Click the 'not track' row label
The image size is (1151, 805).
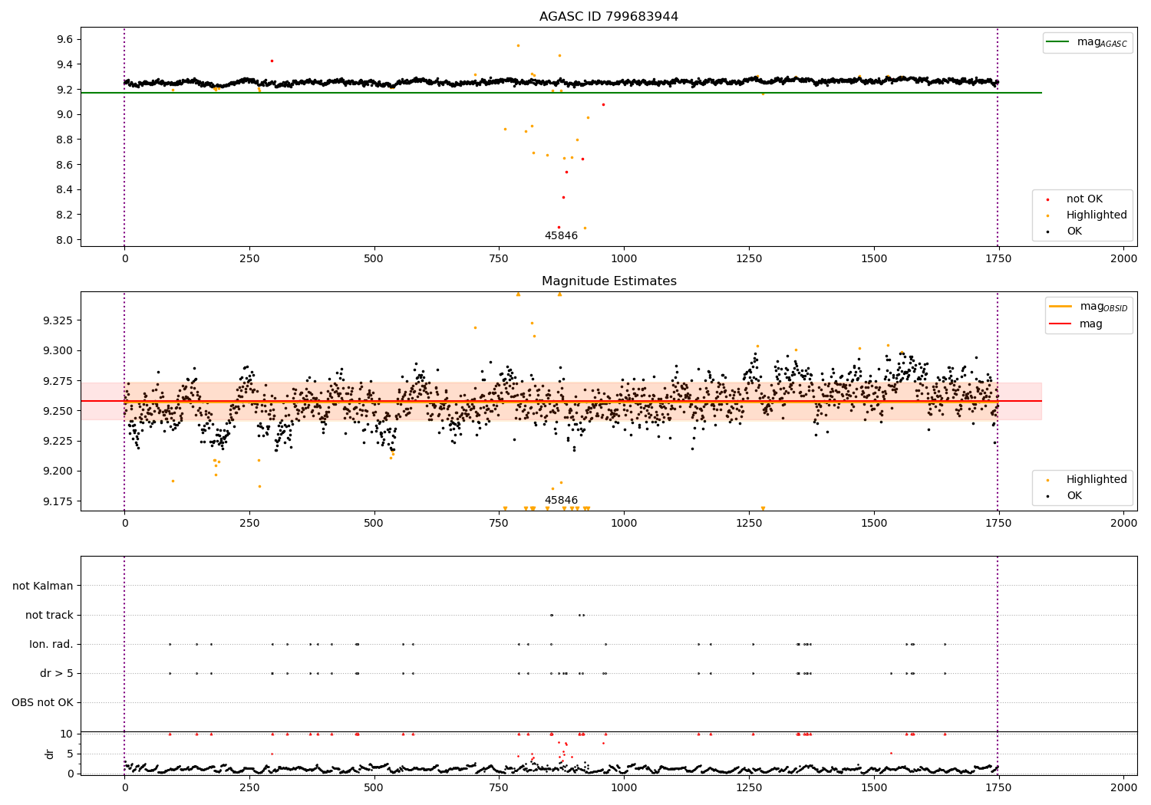tap(49, 615)
